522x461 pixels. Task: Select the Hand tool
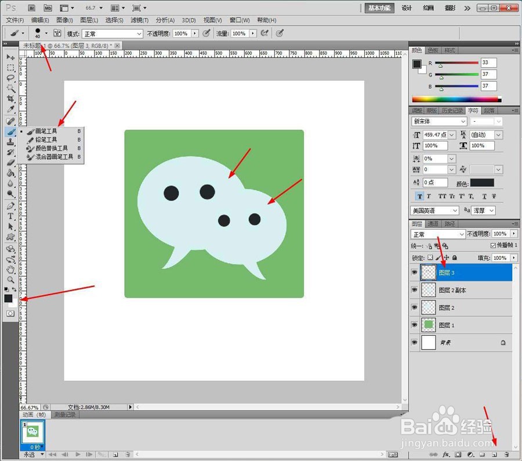(10, 269)
